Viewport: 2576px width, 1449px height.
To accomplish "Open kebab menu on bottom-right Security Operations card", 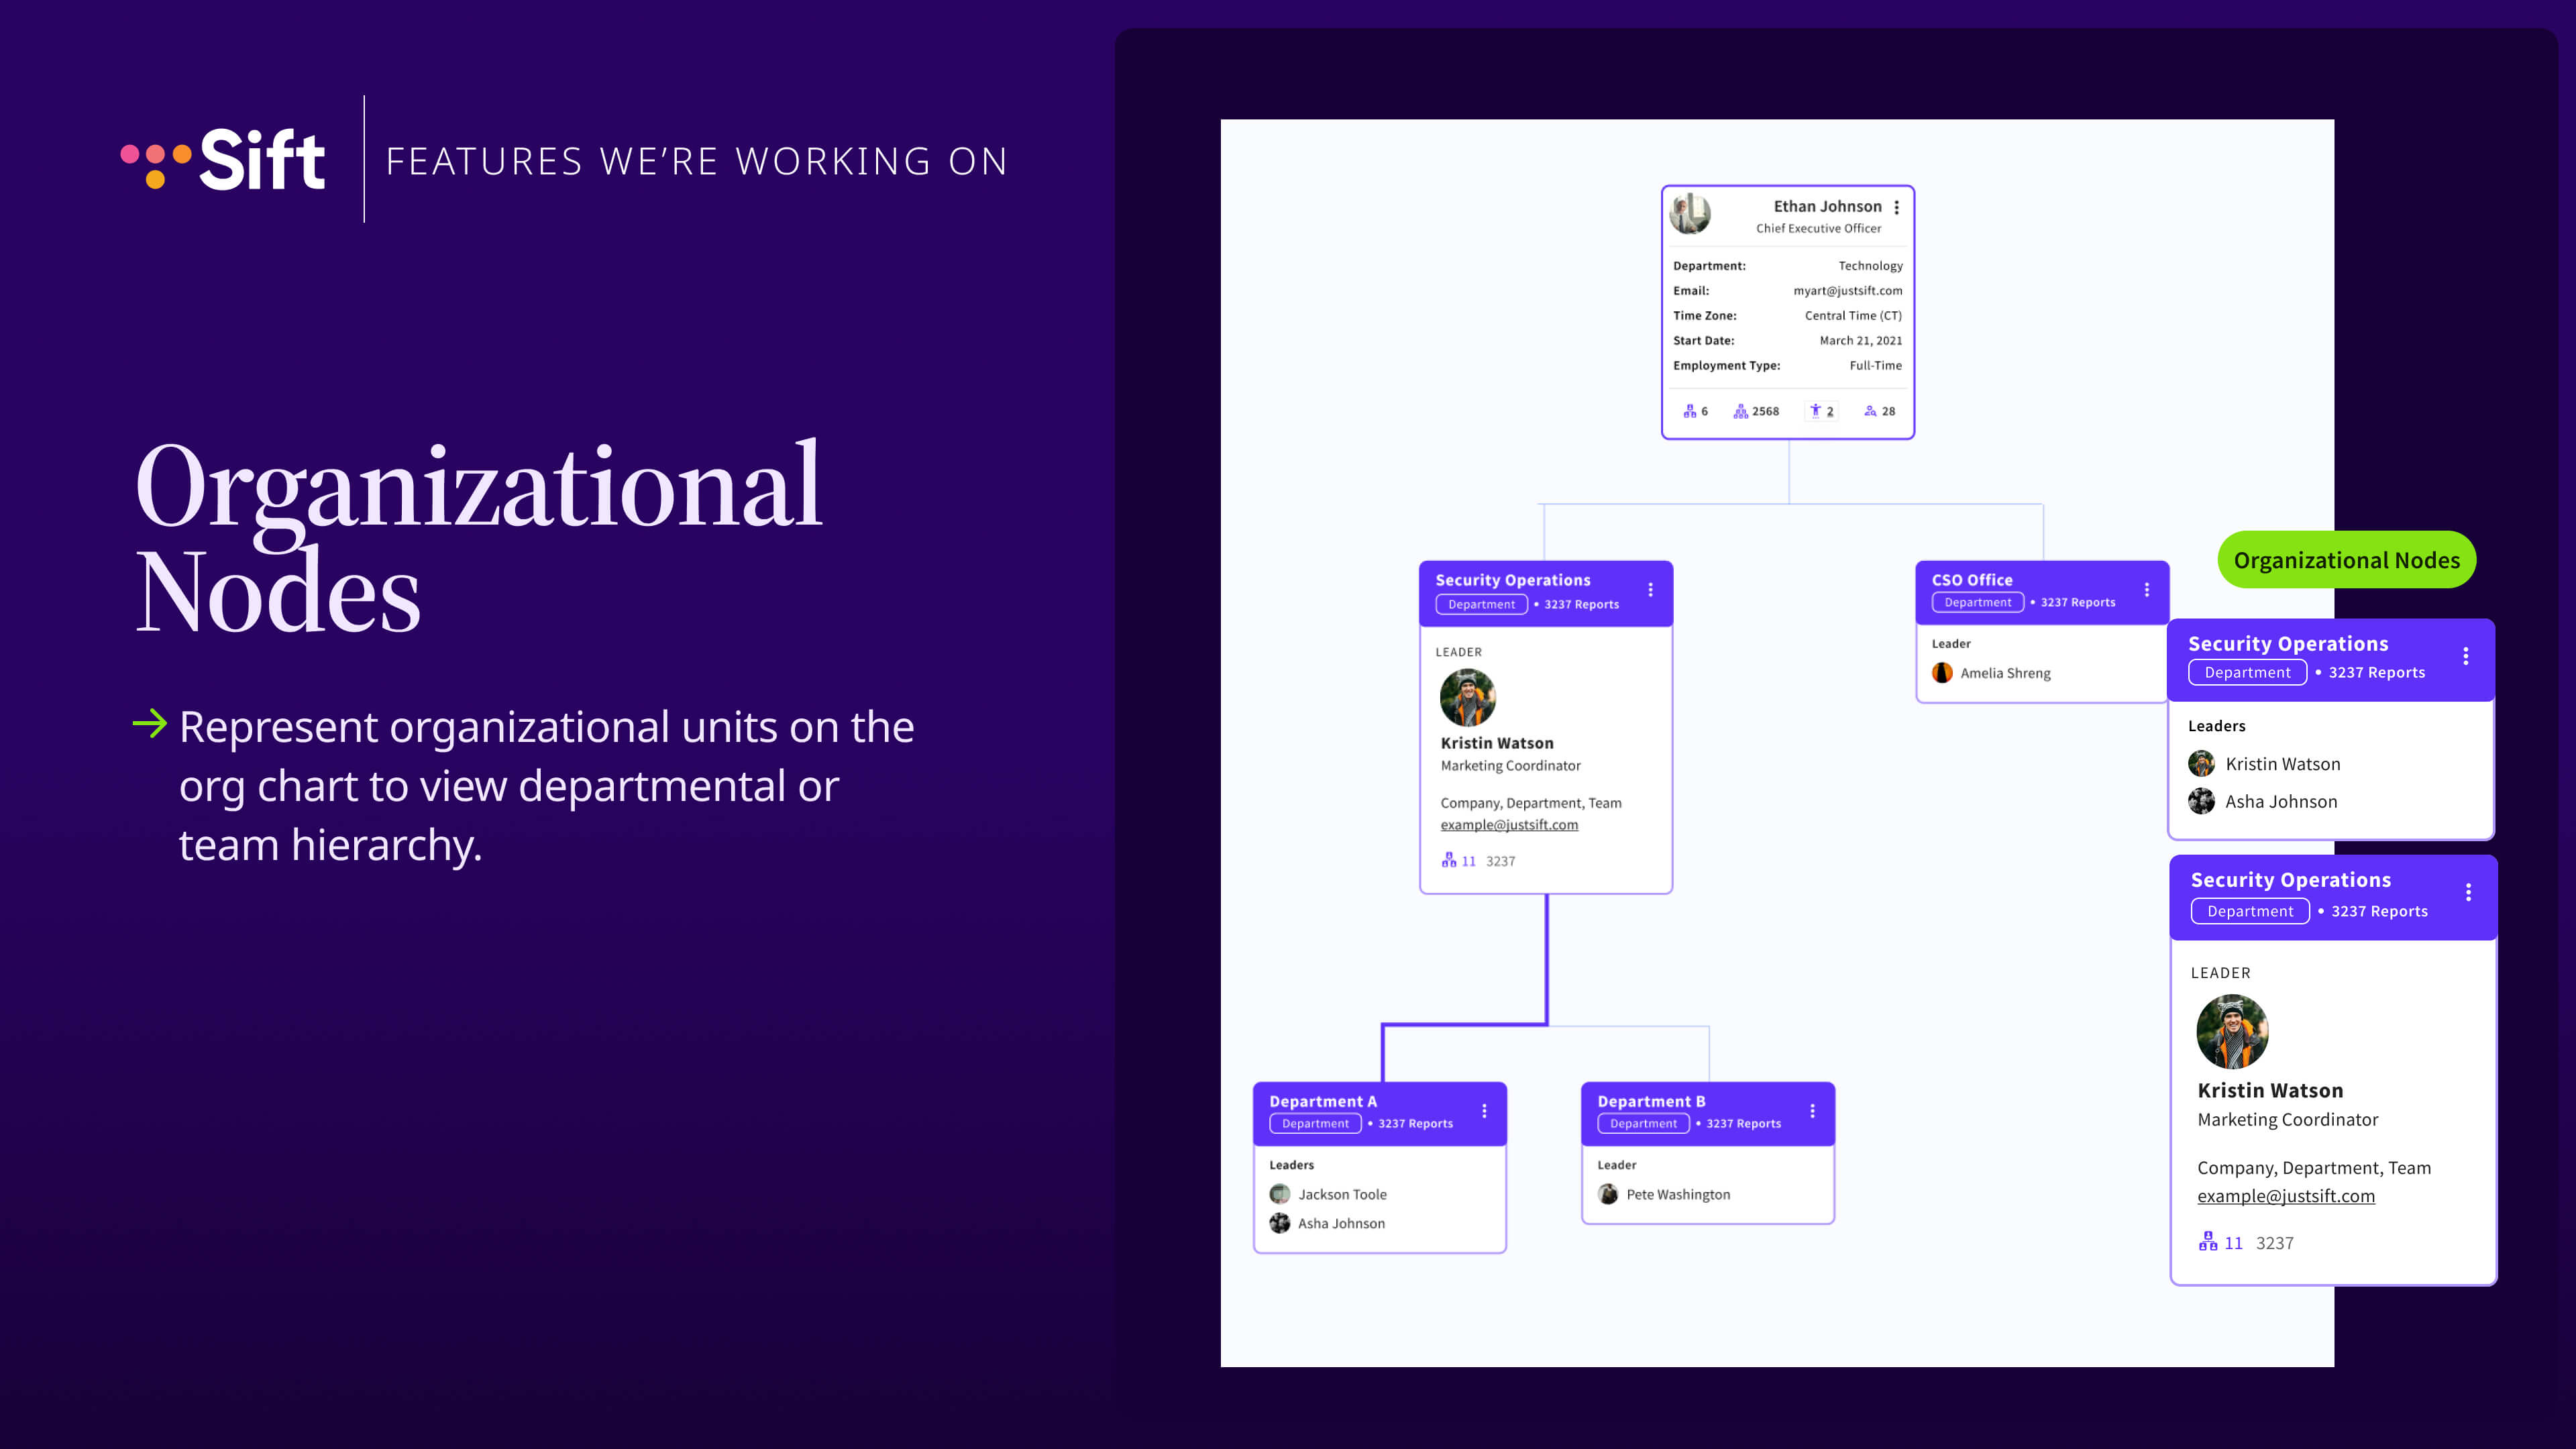I will (2468, 892).
